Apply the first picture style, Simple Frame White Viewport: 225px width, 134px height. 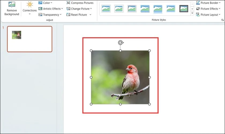tap(106, 9)
